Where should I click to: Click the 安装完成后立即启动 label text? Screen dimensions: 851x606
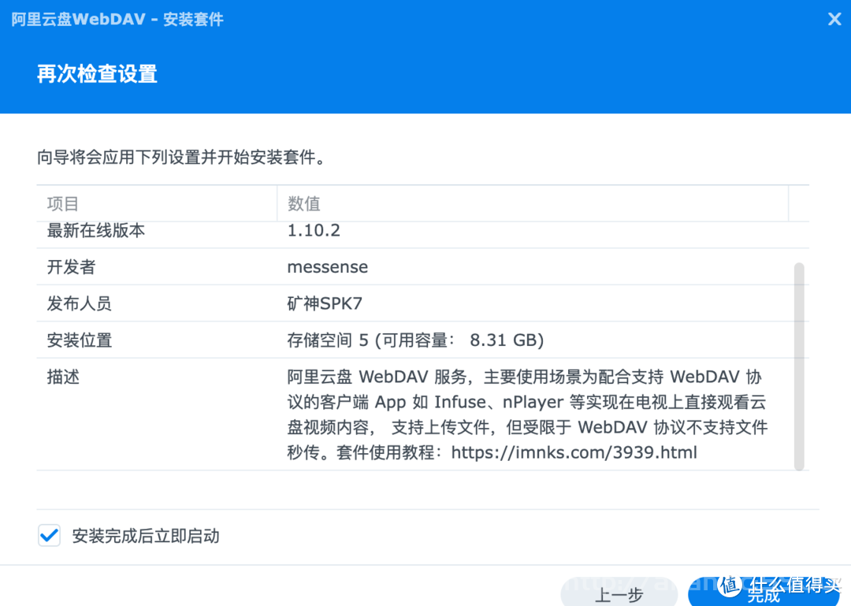click(146, 536)
